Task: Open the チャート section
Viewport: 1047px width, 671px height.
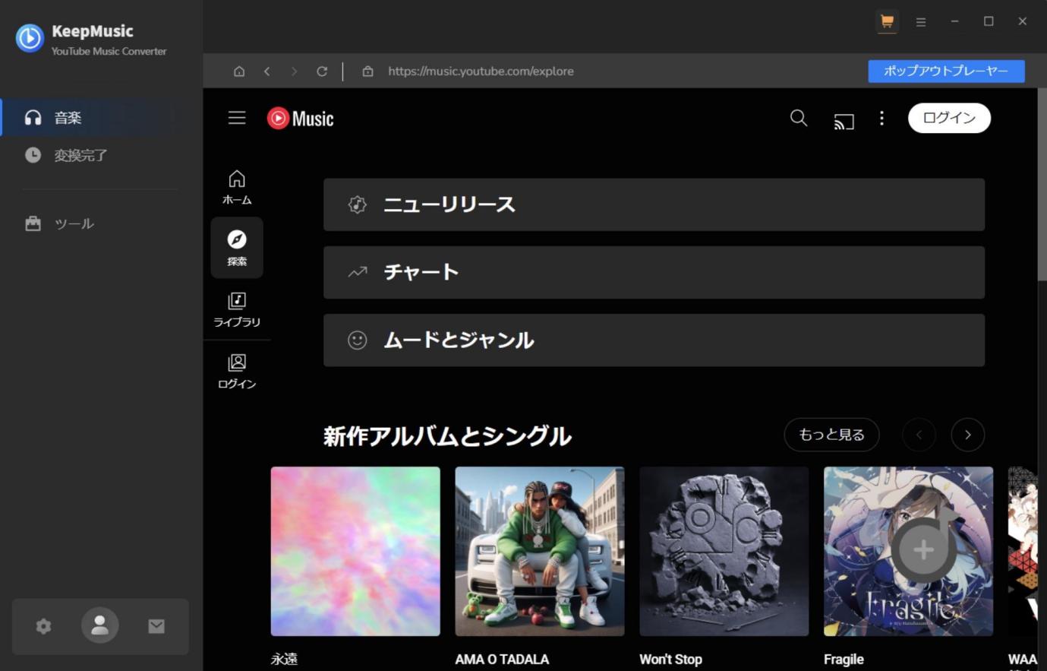Action: point(654,272)
